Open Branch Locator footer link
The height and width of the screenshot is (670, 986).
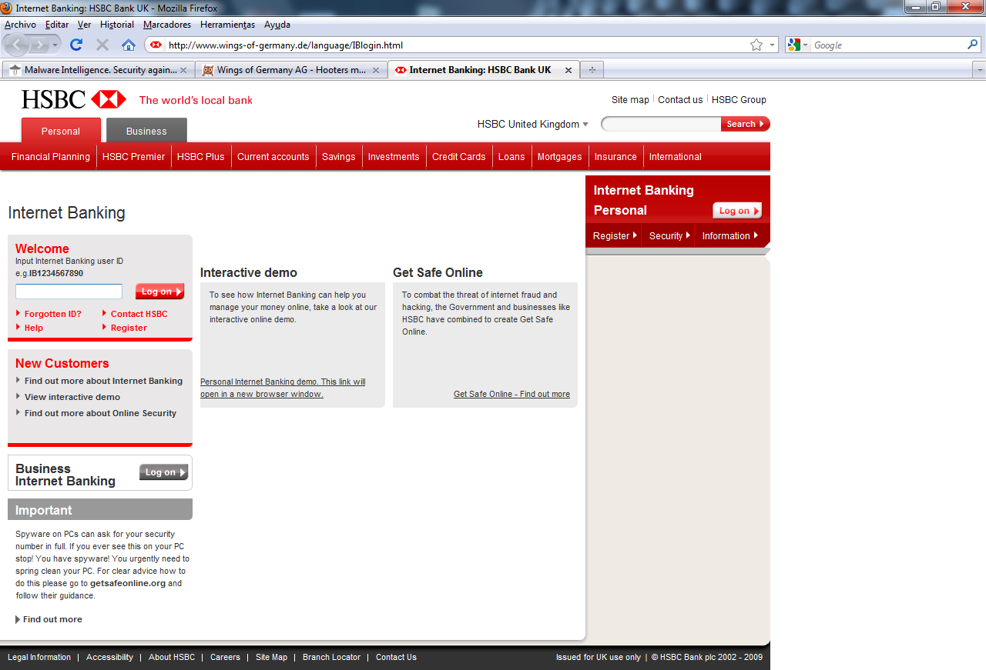pyautogui.click(x=331, y=657)
